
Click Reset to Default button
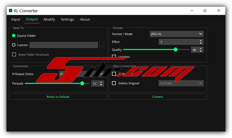click(58, 97)
